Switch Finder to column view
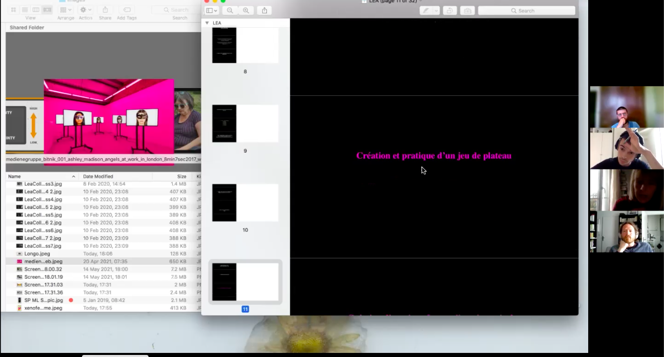The width and height of the screenshot is (664, 357). (x=36, y=10)
